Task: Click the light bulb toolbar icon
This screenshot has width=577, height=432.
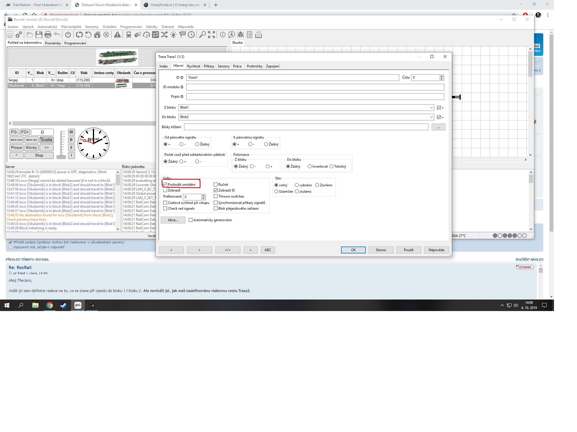Action: pyautogui.click(x=173, y=35)
